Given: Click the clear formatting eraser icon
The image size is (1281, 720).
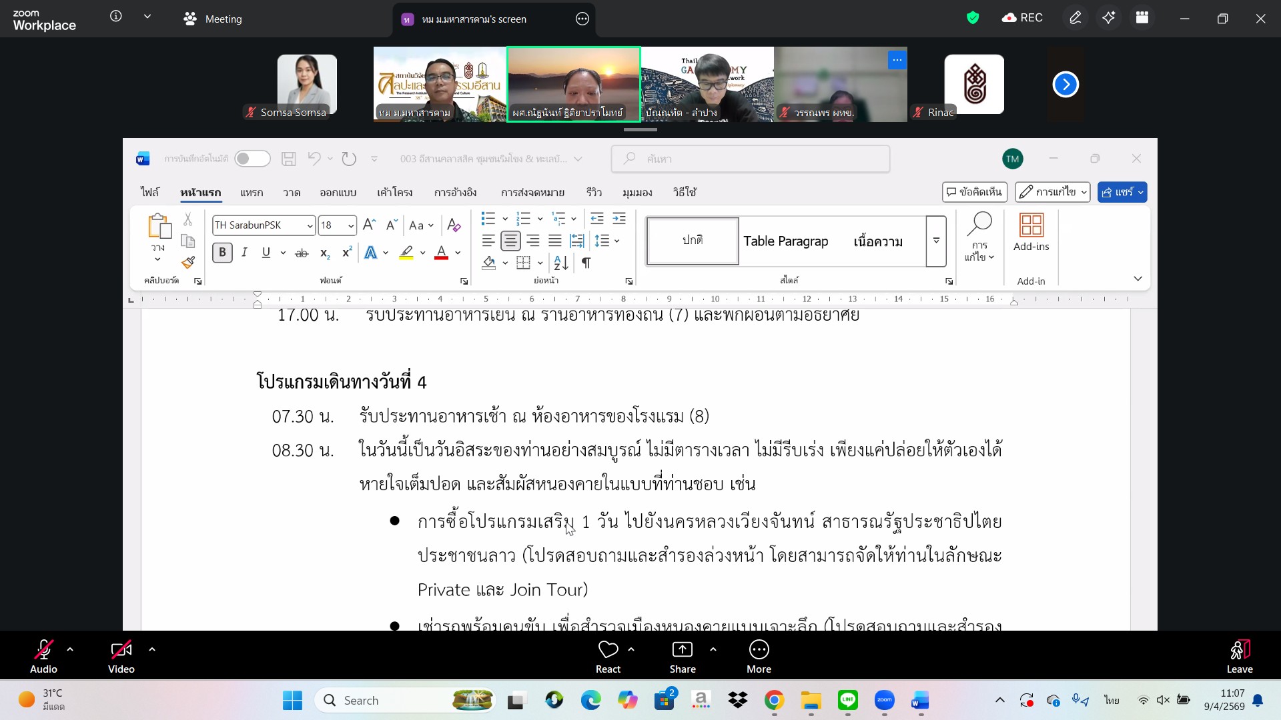Looking at the screenshot, I should [x=454, y=225].
